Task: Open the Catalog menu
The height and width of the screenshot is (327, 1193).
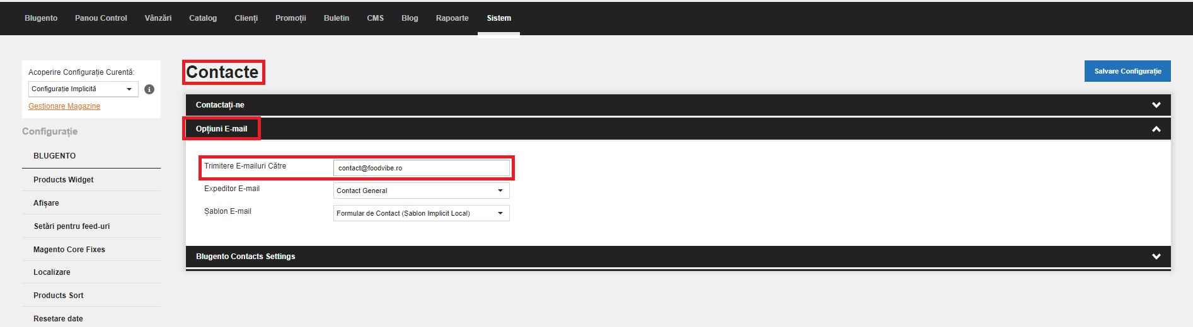Action: tap(203, 18)
